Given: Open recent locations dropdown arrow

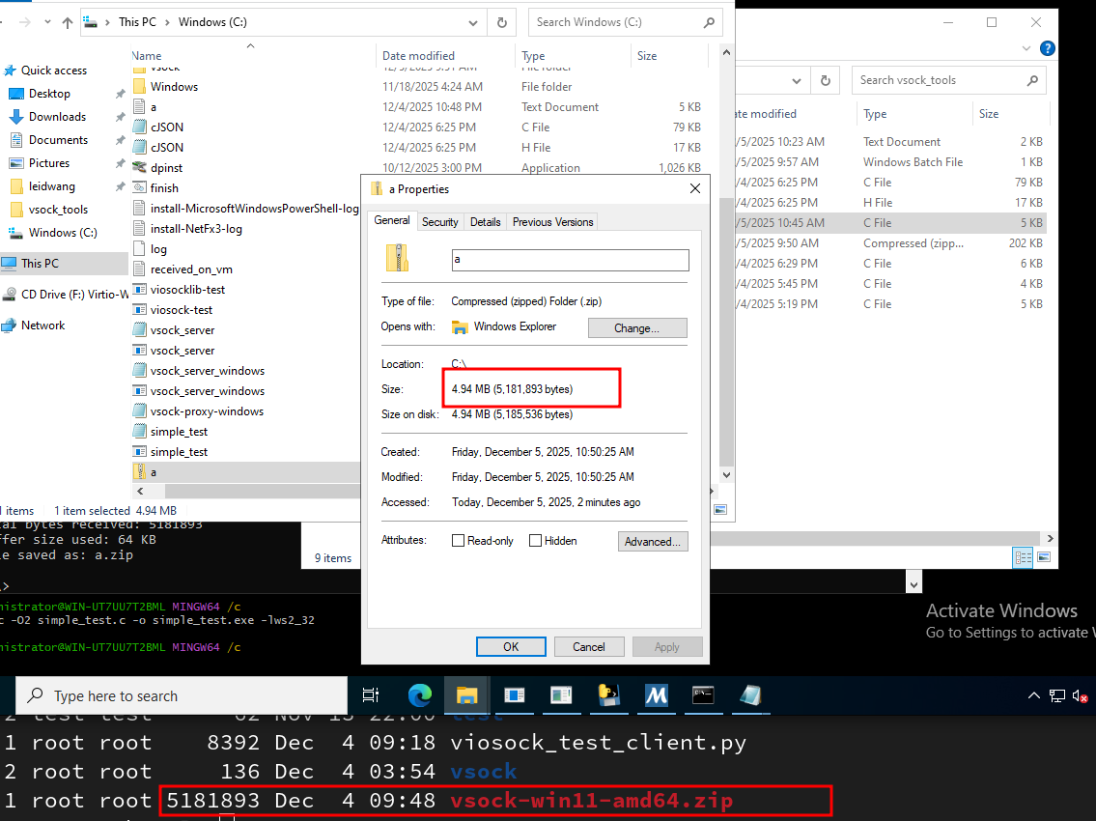Looking at the screenshot, I should tap(47, 22).
